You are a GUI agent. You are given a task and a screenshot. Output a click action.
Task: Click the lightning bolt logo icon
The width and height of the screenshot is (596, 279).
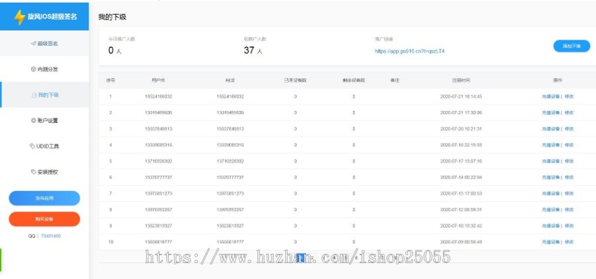[x=20, y=17]
